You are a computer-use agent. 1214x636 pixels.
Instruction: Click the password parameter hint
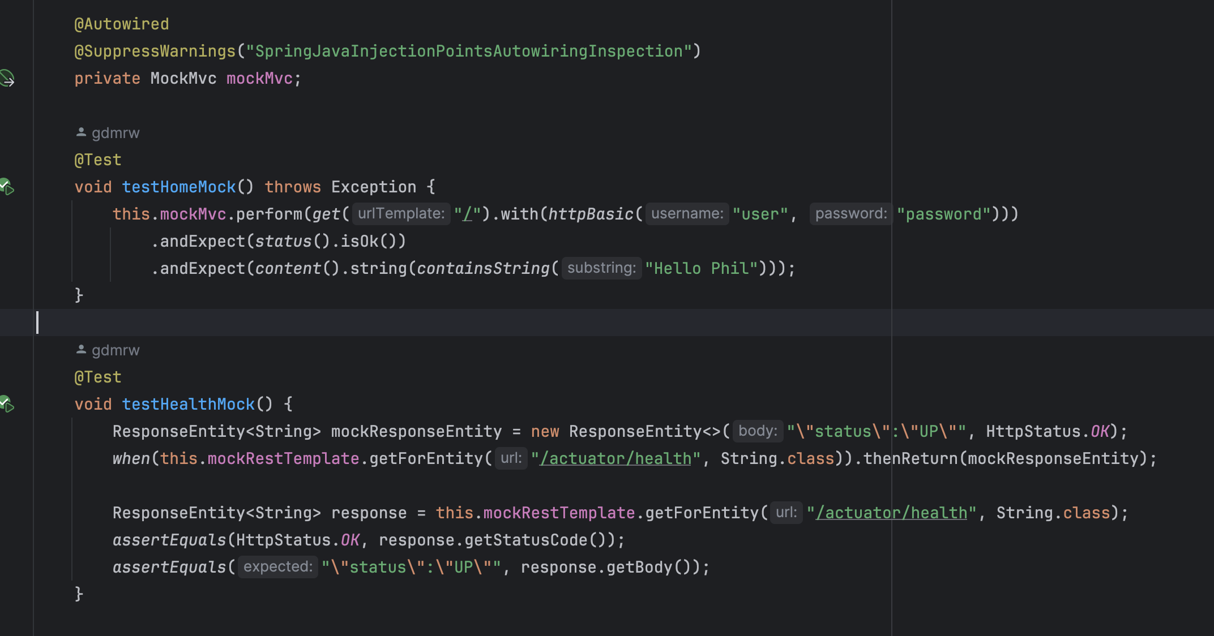850,214
